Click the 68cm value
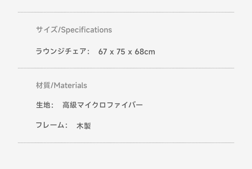 [145, 52]
